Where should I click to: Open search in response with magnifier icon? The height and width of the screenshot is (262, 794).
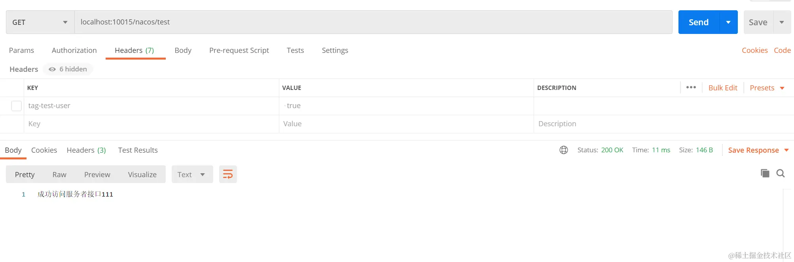[781, 173]
